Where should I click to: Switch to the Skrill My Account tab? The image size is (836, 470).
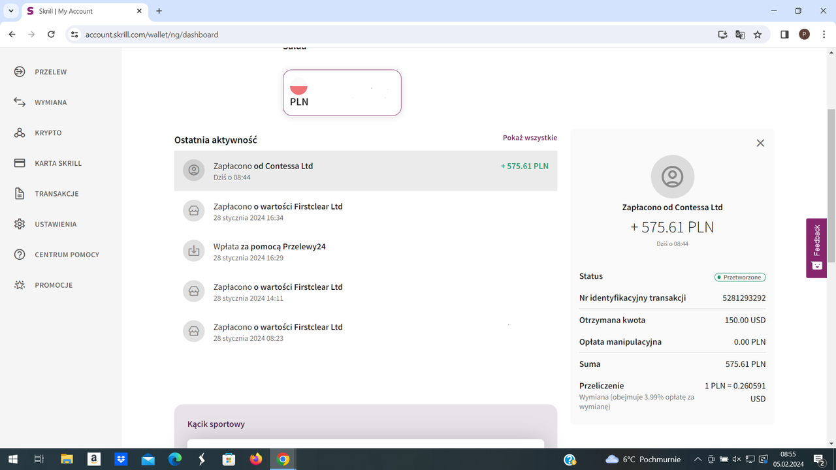click(85, 11)
